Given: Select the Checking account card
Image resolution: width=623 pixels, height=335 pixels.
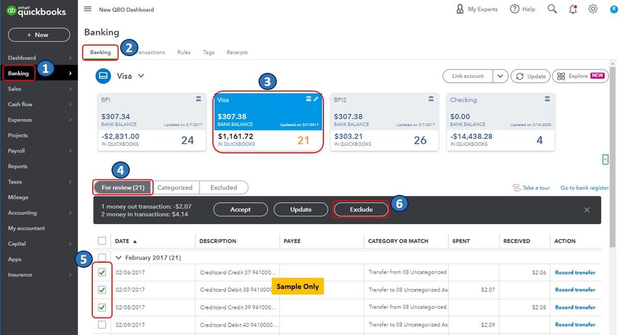Looking at the screenshot, I should point(501,122).
